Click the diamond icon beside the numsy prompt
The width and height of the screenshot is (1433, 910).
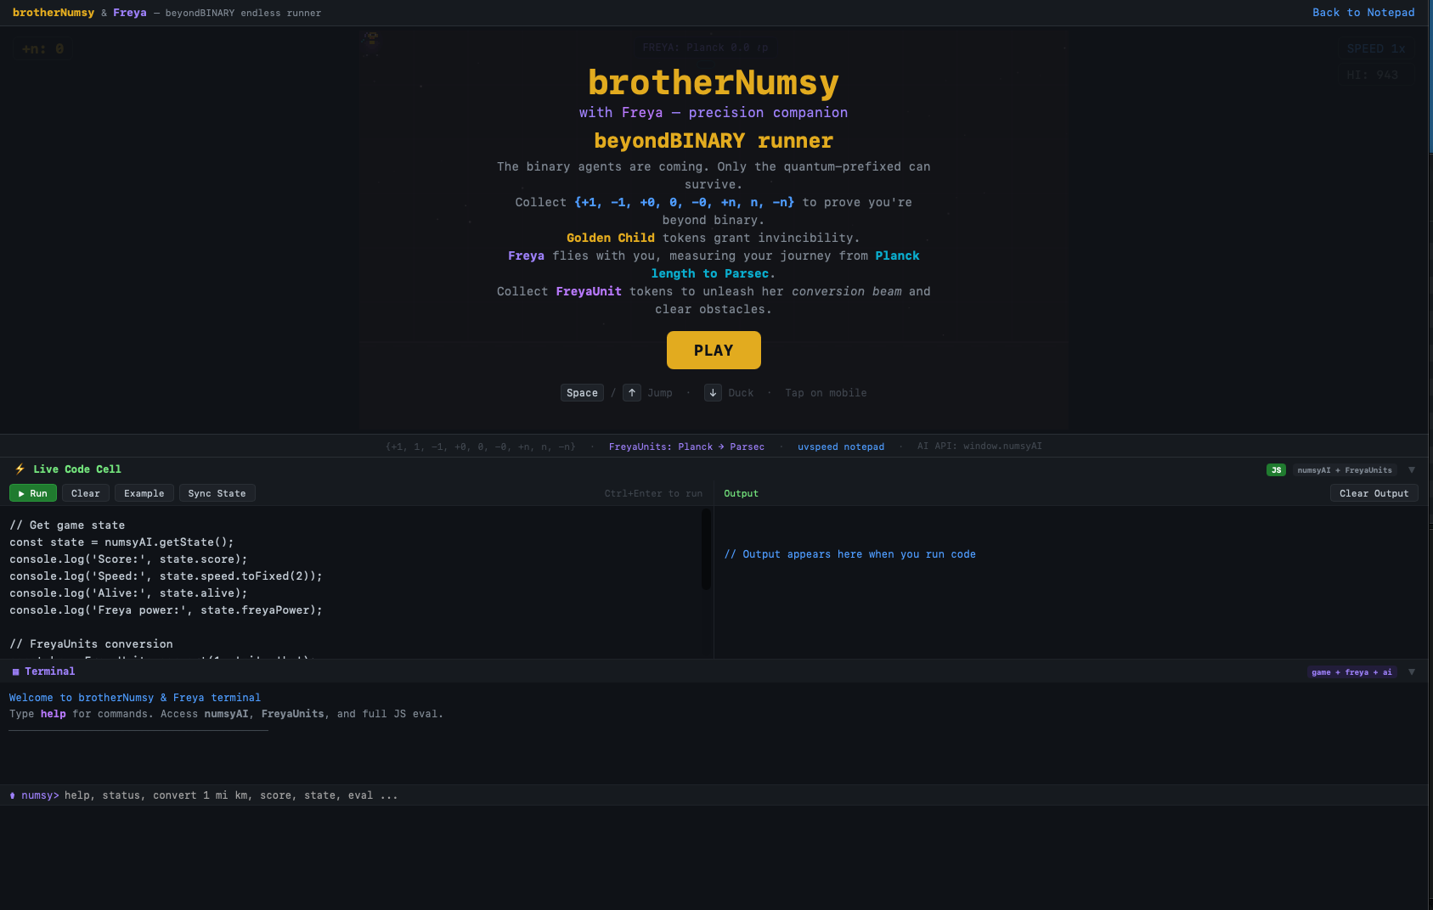tap(11, 795)
